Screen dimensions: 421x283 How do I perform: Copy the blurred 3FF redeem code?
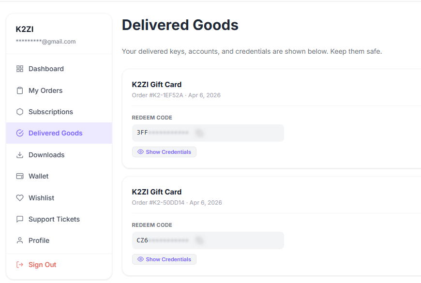(199, 133)
